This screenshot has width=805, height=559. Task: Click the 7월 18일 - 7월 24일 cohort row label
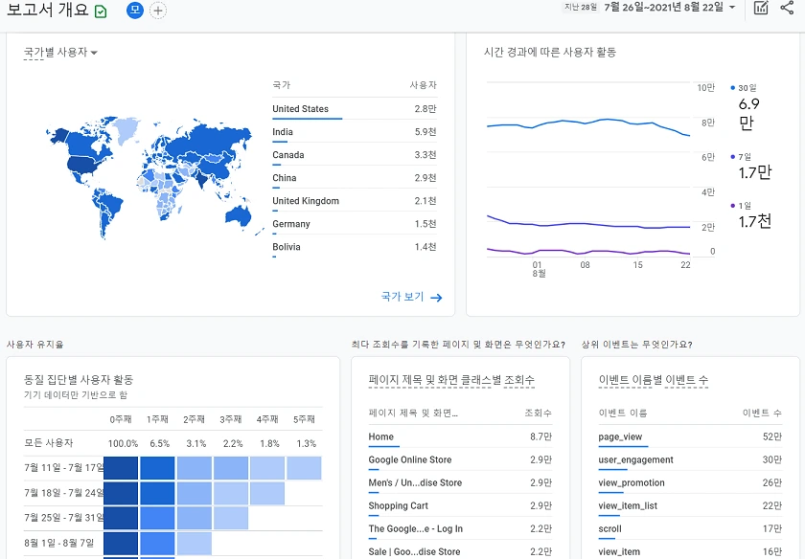pyautogui.click(x=63, y=493)
